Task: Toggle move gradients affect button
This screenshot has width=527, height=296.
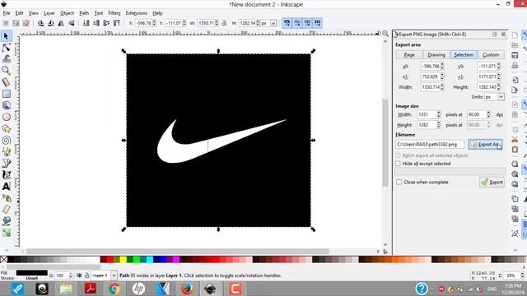Action: point(307,23)
